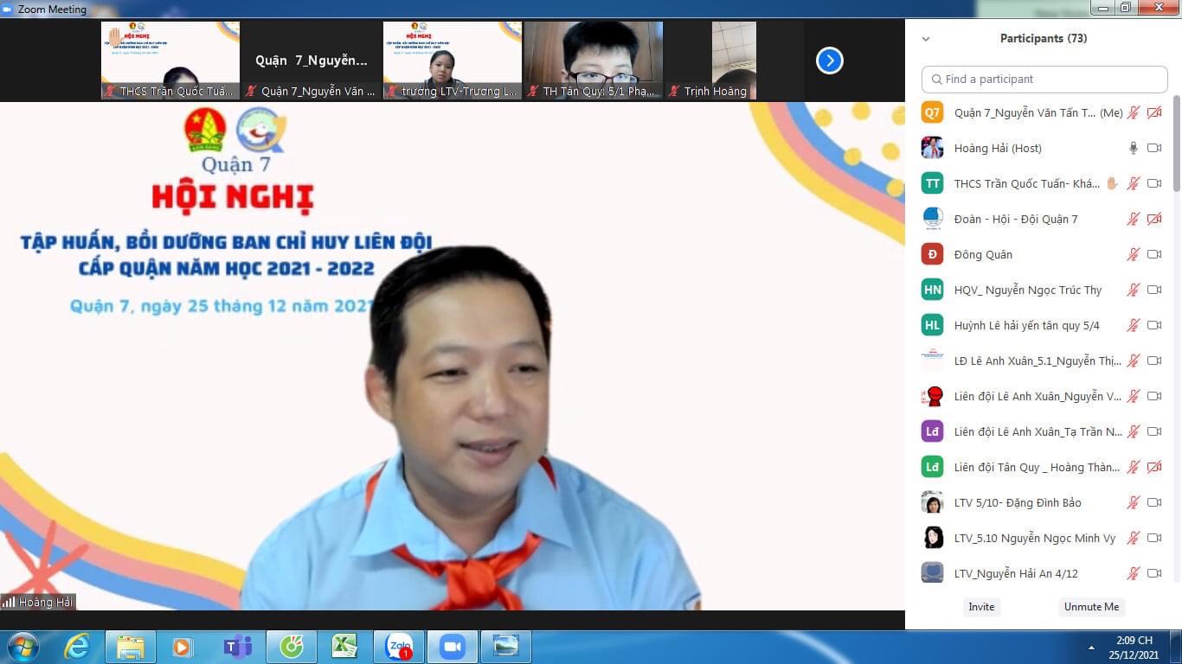The image size is (1182, 664).
Task: Toggle the mic for Đoàn - Hội - Đội Quận 7
Action: pyautogui.click(x=1134, y=219)
